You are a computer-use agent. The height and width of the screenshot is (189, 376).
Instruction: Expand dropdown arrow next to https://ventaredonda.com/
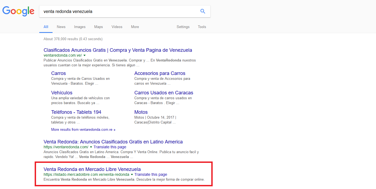click(x=91, y=147)
